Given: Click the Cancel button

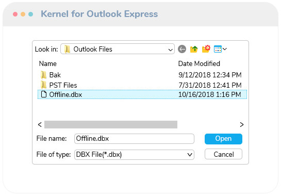Looking at the screenshot, I should pyautogui.click(x=223, y=154).
